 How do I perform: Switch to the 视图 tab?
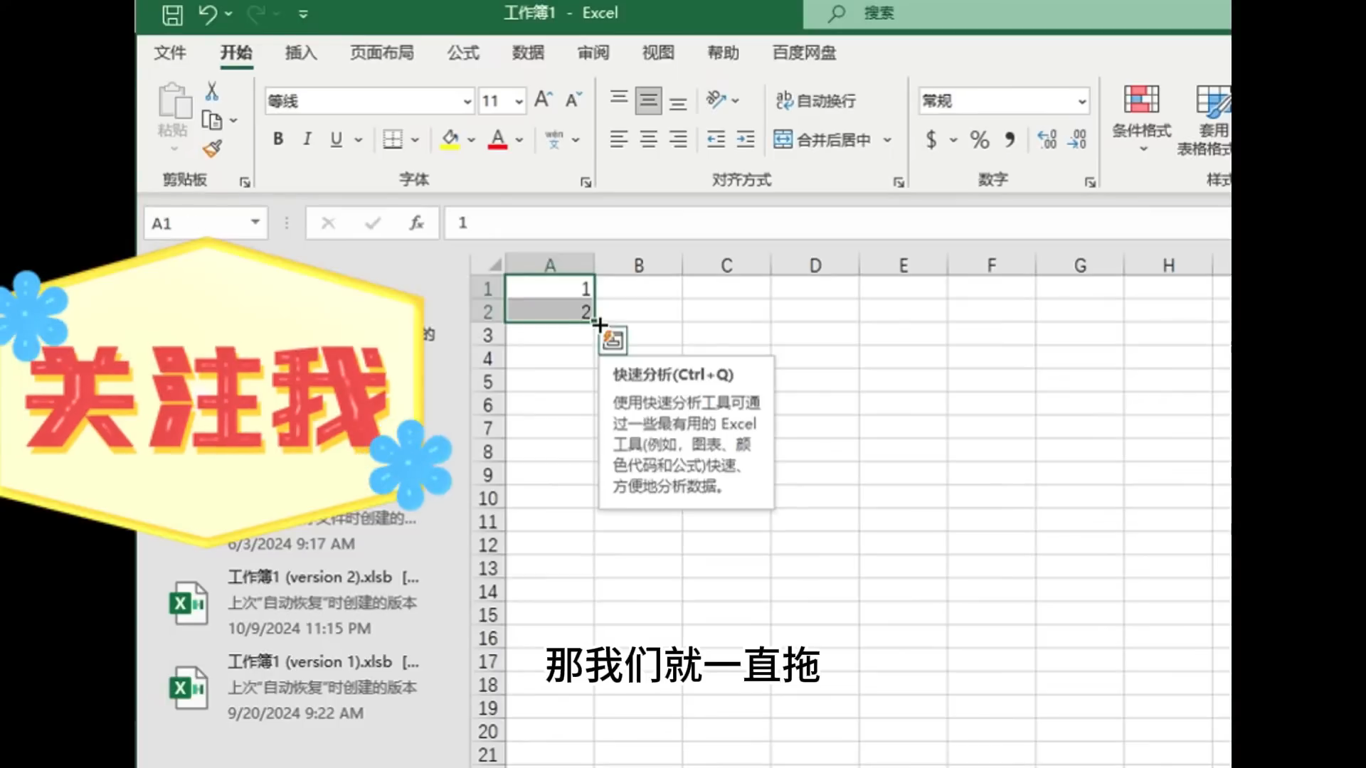pyautogui.click(x=658, y=53)
